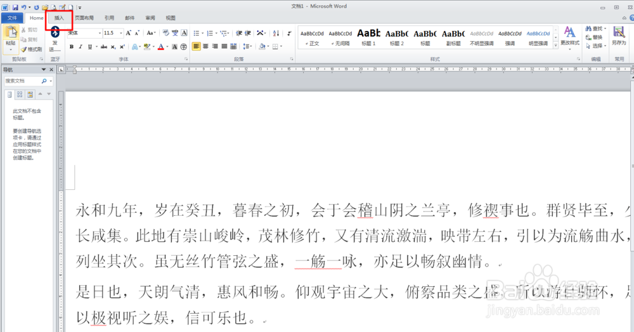Open the File (文件) tab

coord(12,18)
